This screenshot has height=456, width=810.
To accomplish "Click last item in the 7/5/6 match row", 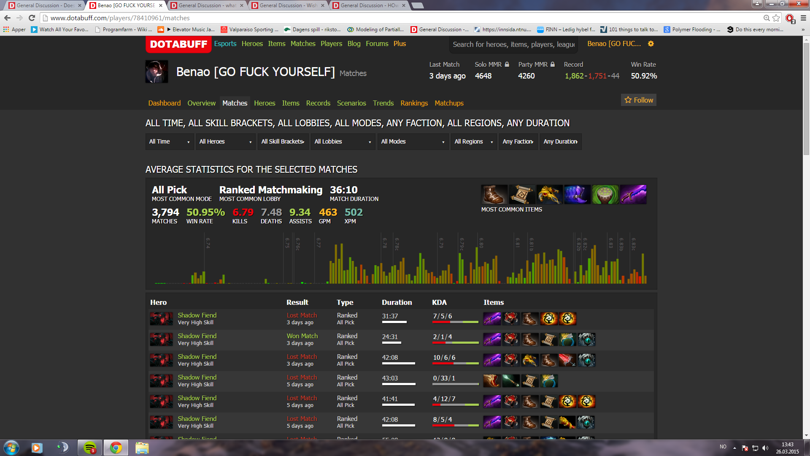I will coord(567,319).
